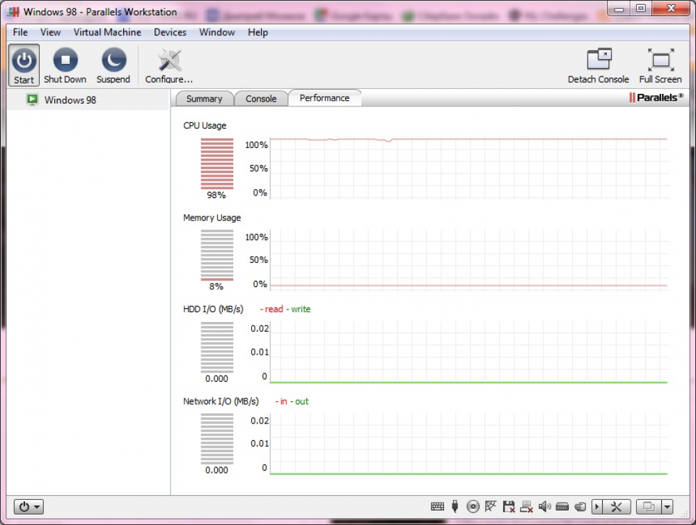The height and width of the screenshot is (525, 696).
Task: Switch to the Summary tab
Action: [205, 99]
